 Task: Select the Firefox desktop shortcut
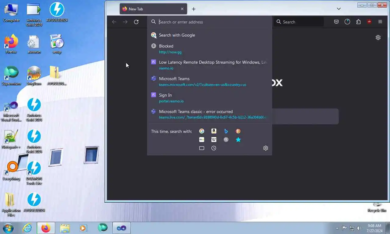coord(11,44)
